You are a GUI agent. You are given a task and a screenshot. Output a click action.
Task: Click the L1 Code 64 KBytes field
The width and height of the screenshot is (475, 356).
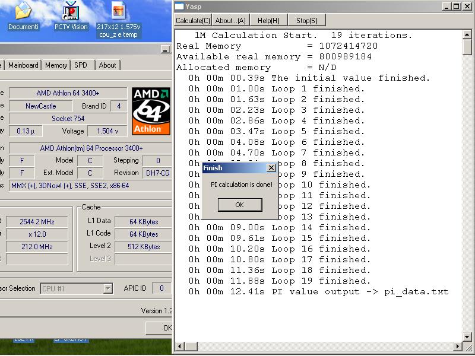(x=144, y=234)
